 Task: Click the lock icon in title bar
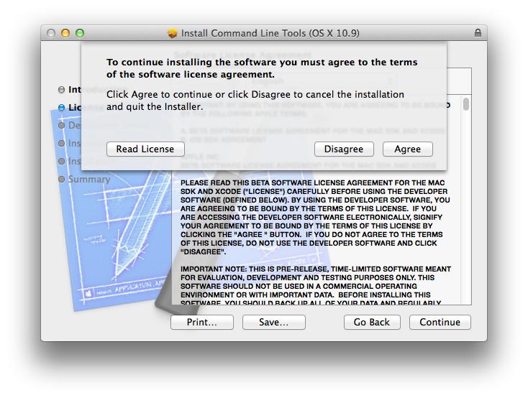click(x=478, y=32)
